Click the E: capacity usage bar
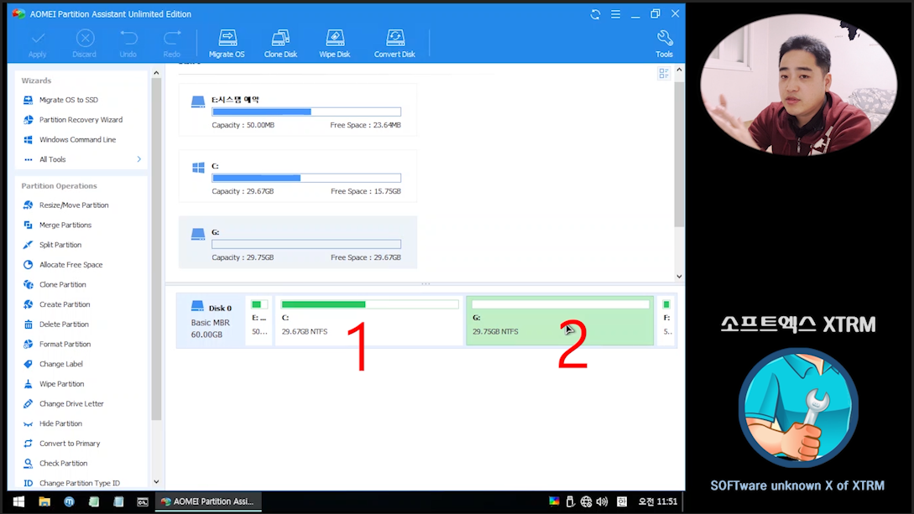This screenshot has height=514, width=914. [x=306, y=112]
